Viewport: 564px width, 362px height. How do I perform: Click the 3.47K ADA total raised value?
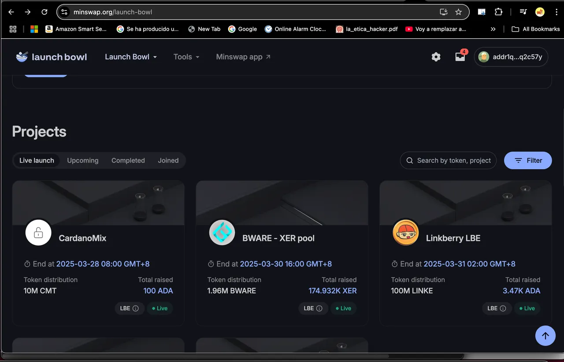(522, 291)
